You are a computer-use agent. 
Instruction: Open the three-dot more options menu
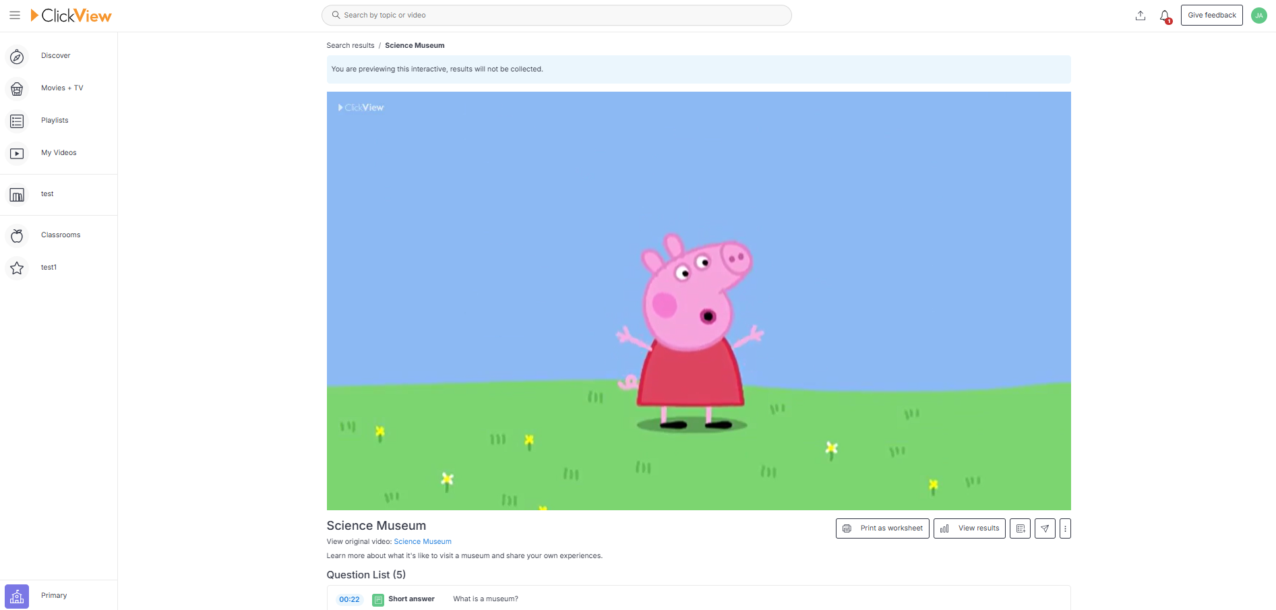tap(1065, 528)
